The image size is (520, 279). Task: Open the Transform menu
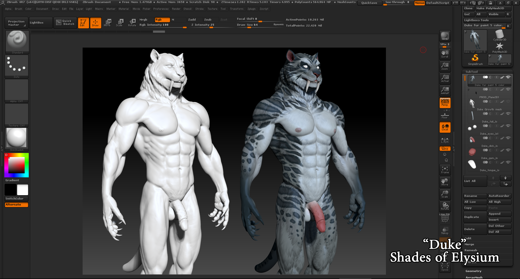(237, 9)
